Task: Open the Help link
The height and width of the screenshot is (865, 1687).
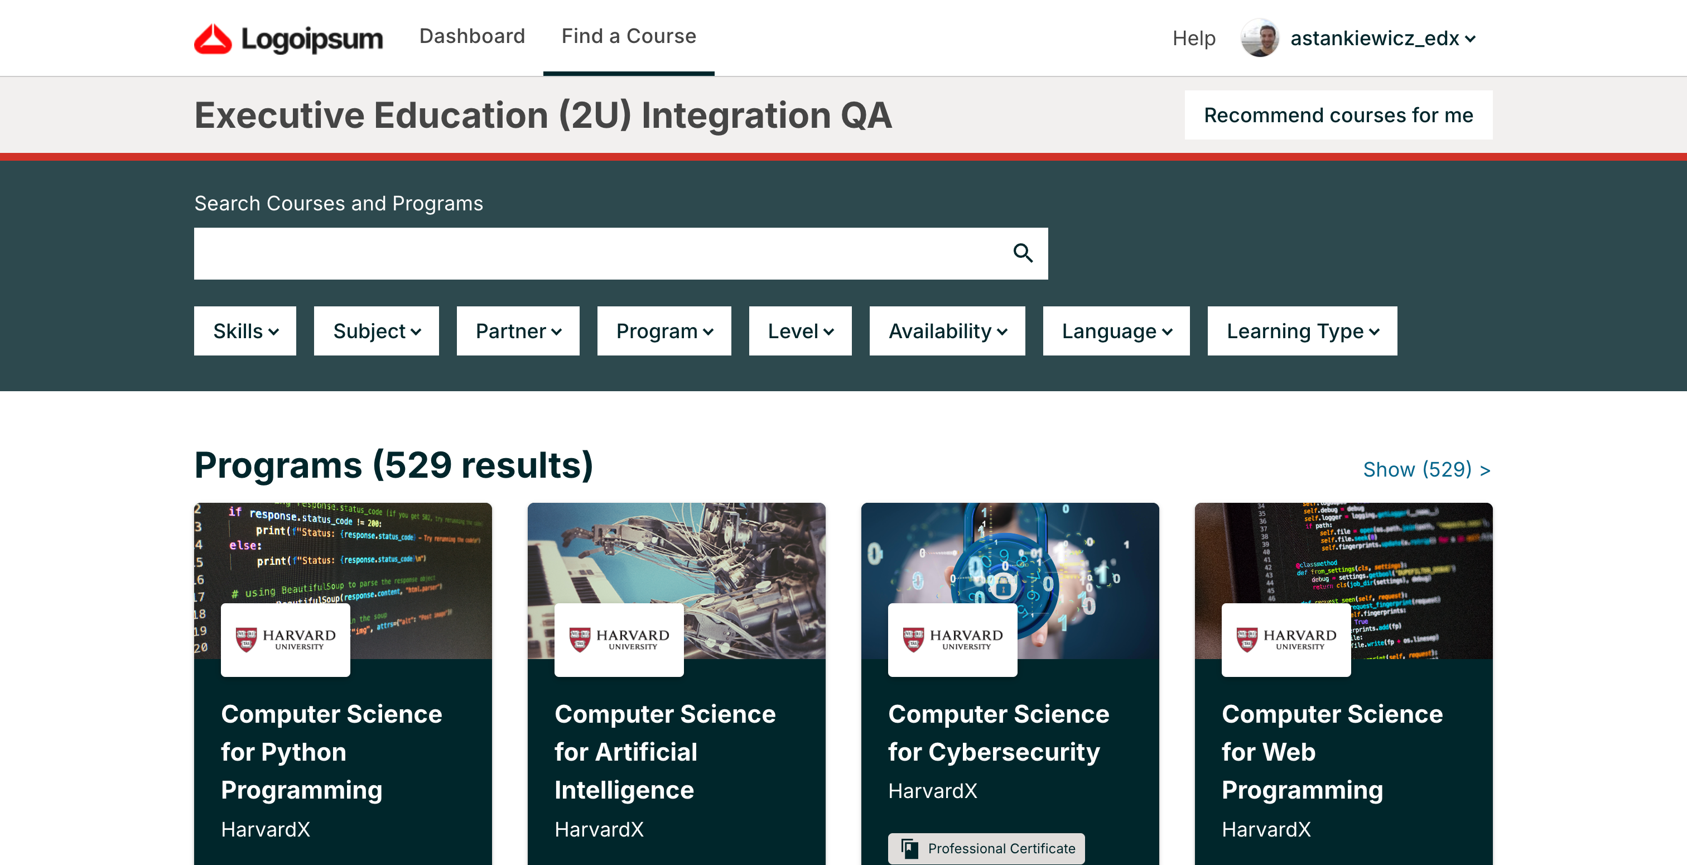Action: (1194, 38)
